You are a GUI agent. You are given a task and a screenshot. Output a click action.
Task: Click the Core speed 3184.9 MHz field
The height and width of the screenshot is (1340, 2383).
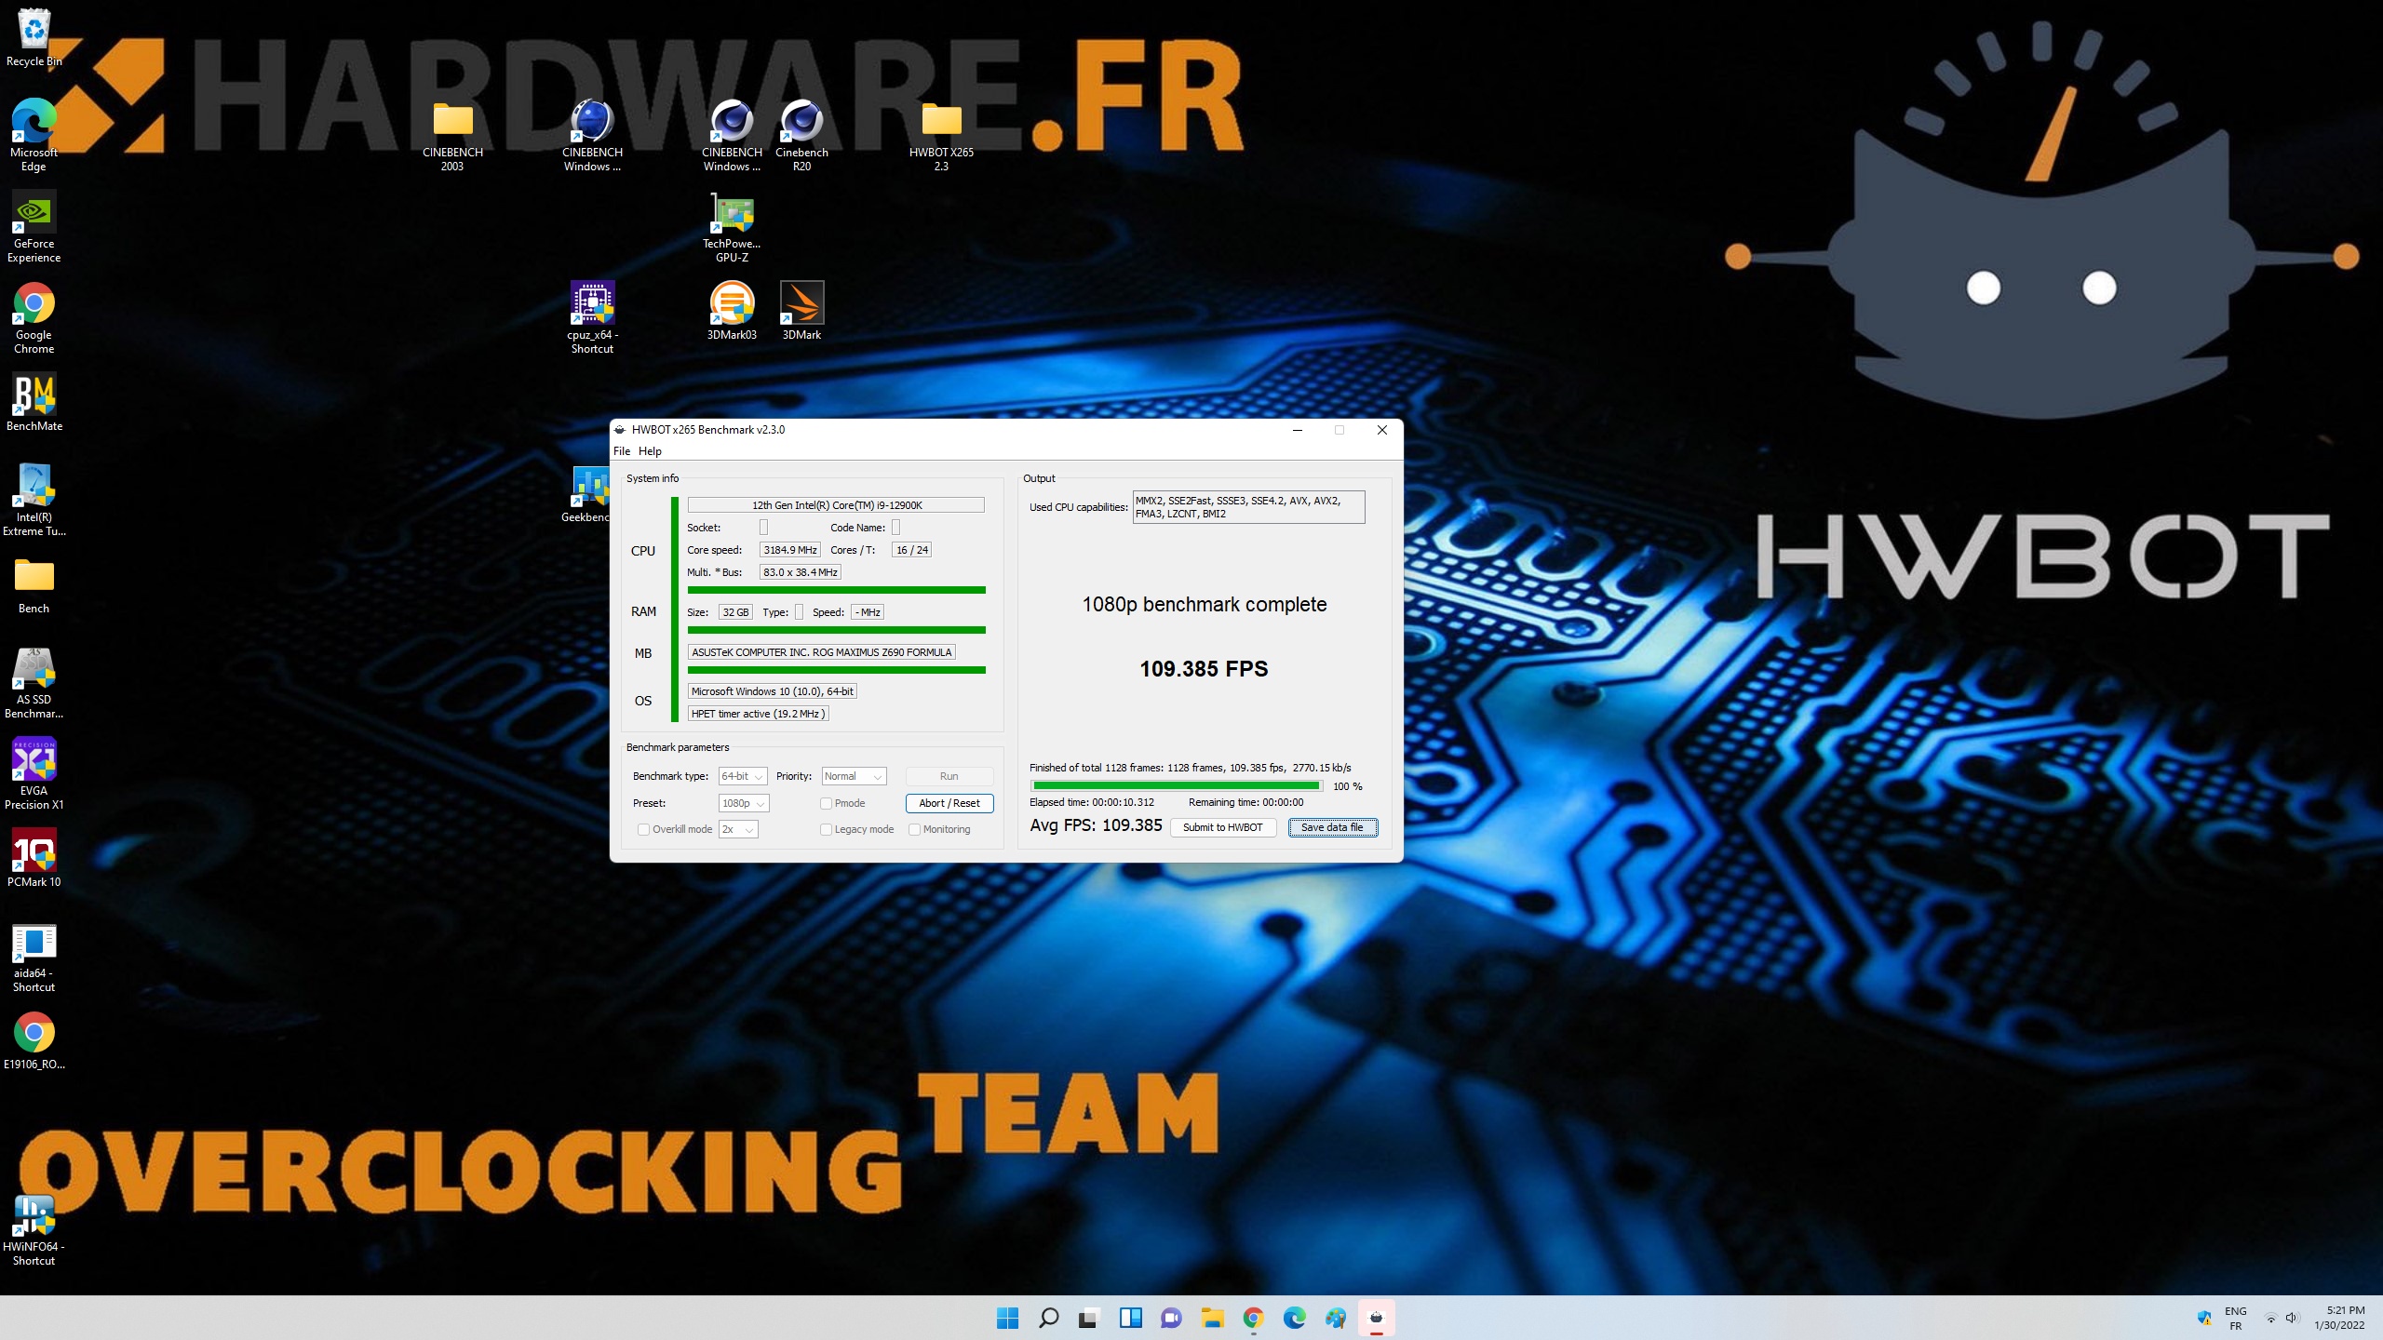coord(790,550)
